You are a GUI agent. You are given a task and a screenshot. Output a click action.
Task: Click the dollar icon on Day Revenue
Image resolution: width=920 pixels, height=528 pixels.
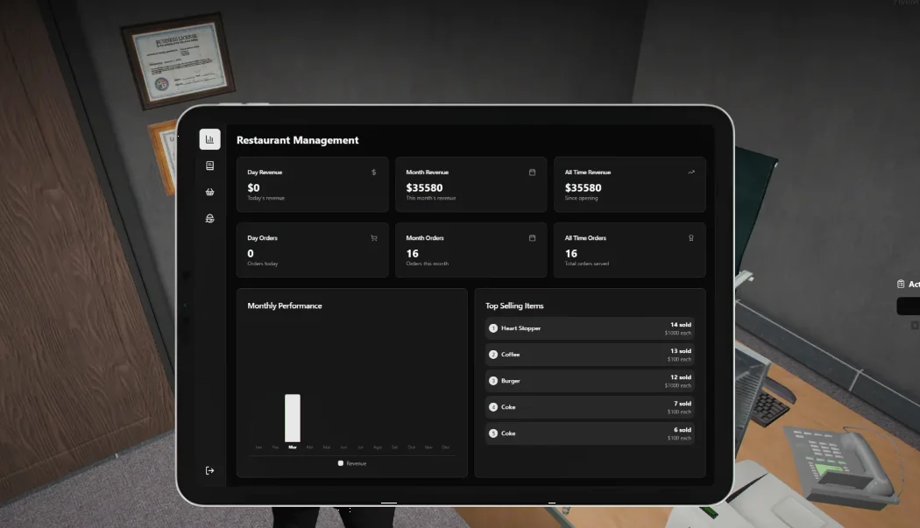[374, 172]
